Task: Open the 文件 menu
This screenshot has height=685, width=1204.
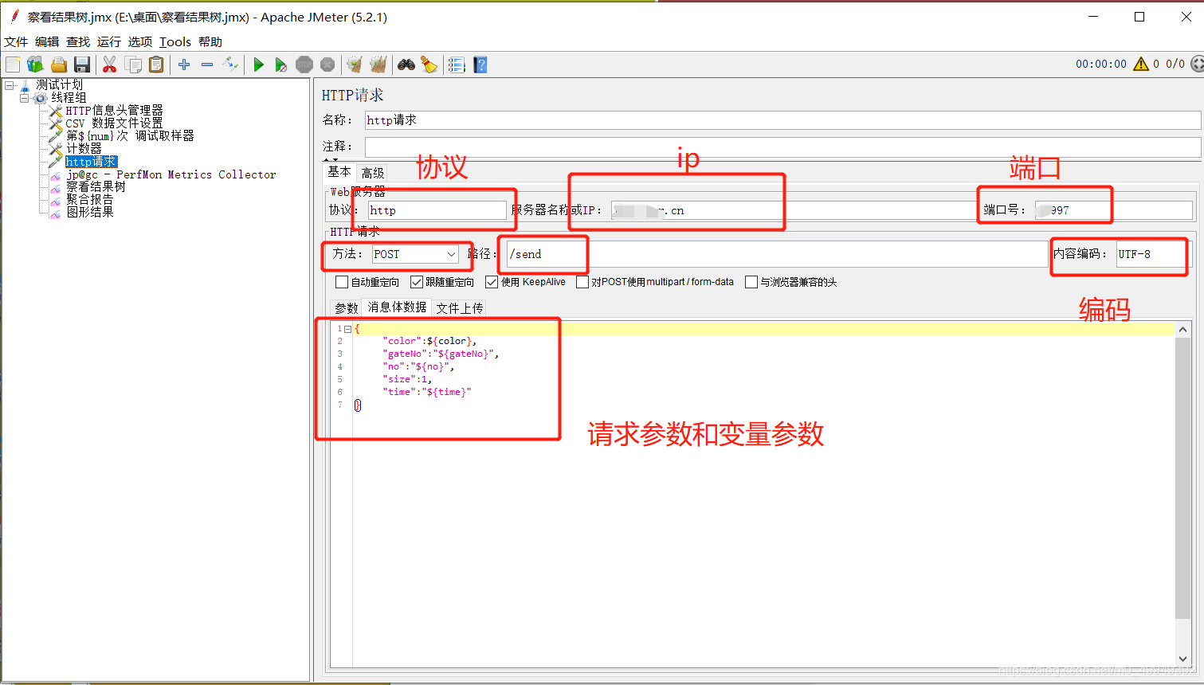Action: pyautogui.click(x=16, y=41)
